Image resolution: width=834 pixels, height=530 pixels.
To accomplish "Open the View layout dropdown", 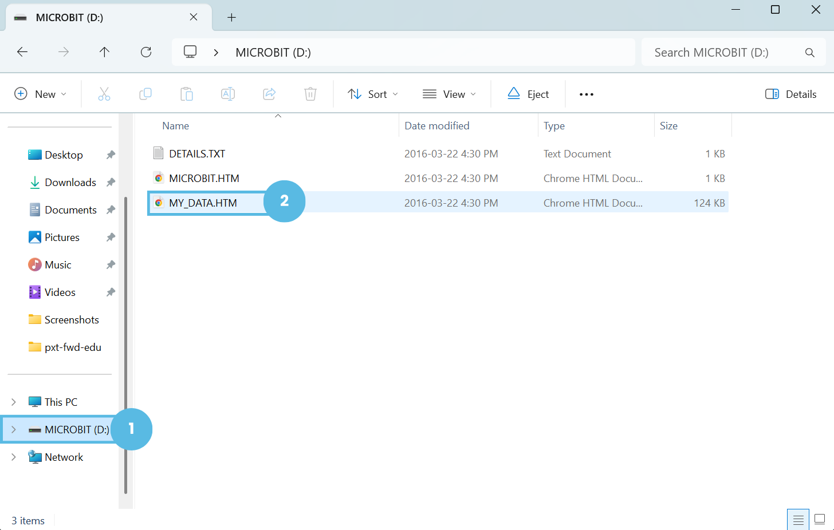I will [x=449, y=94].
